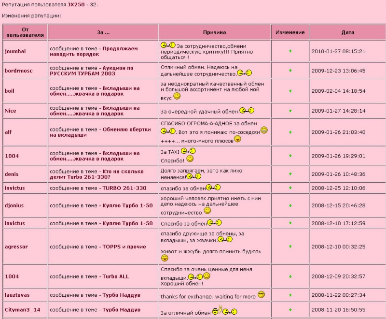
Task: Click the tongue-out smiley in agressor's reason
Action: pyautogui.click(x=165, y=258)
